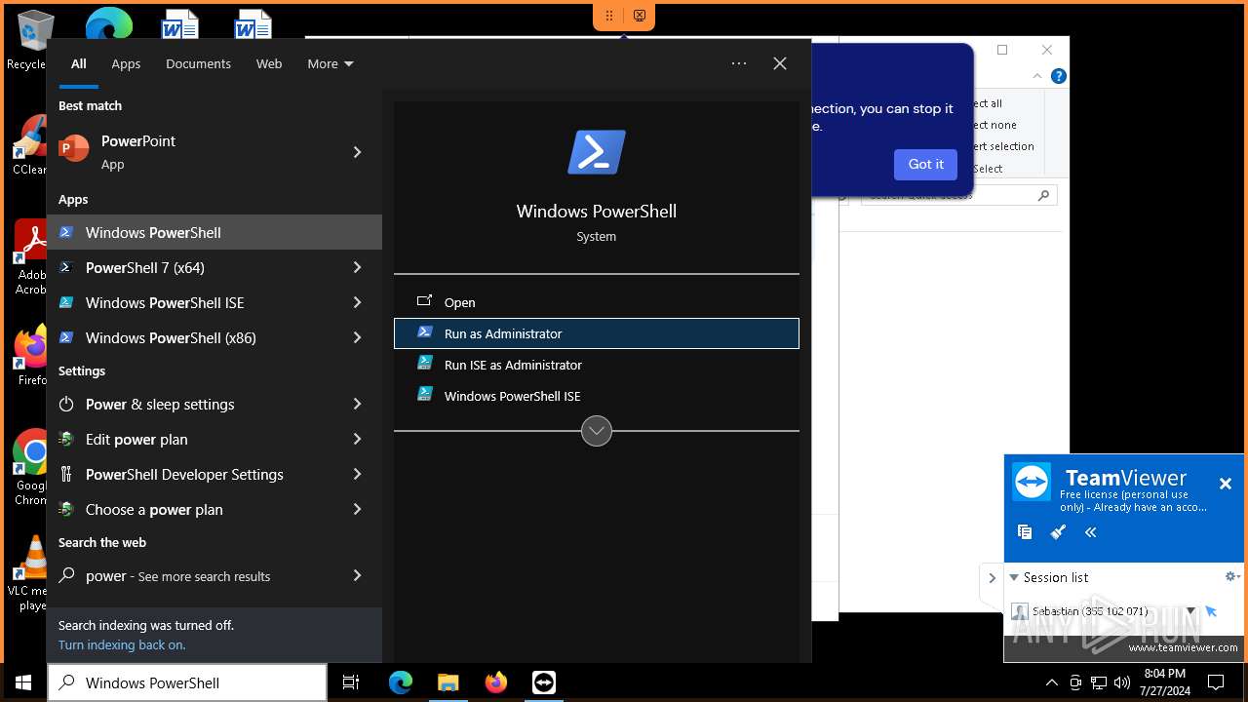Click Turn indexing back on link

(122, 644)
